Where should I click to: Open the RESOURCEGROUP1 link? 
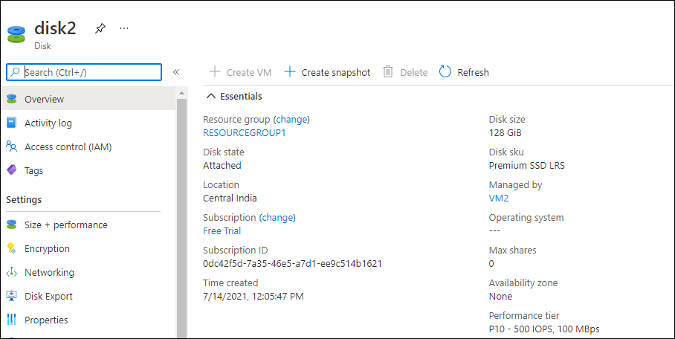point(244,132)
